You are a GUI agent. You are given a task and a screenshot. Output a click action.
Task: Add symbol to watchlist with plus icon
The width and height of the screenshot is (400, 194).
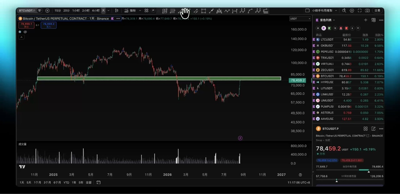pos(366,20)
